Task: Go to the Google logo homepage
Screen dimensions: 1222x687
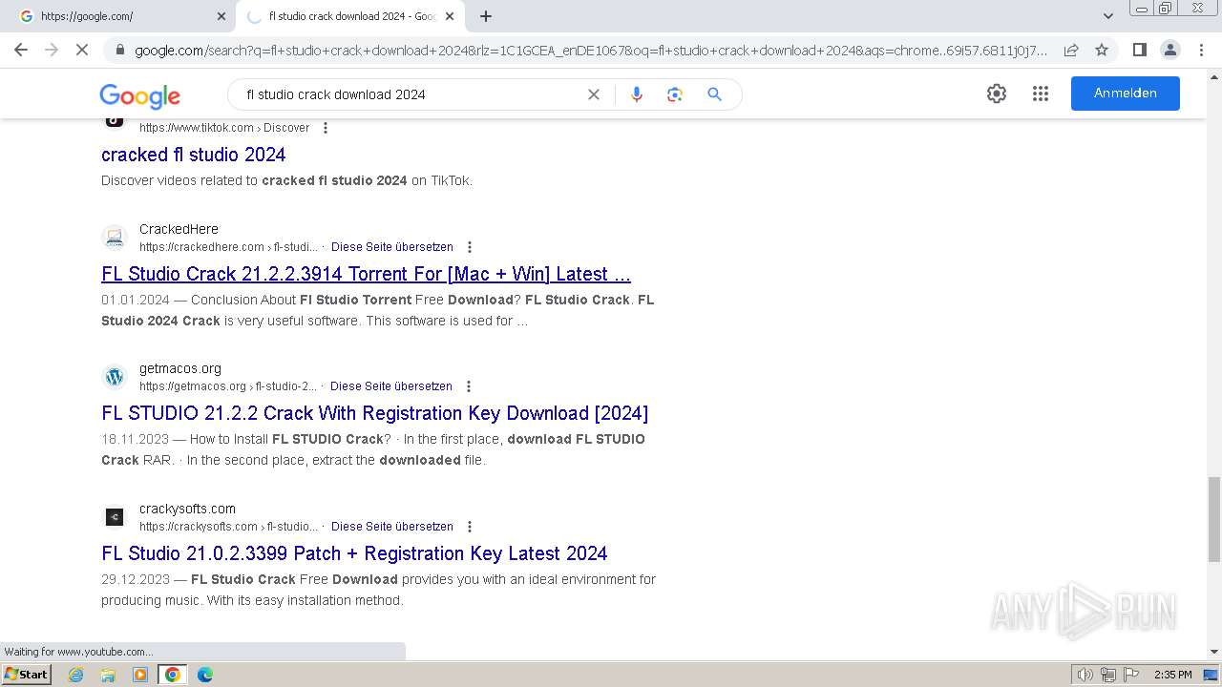Action: (140, 95)
